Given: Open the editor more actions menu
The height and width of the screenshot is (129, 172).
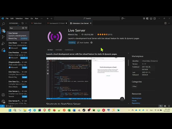Looking at the screenshot, I should (169, 23).
